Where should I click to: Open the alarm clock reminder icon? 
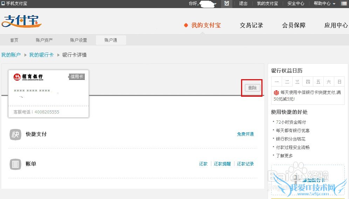pyautogui.click(x=227, y=4)
